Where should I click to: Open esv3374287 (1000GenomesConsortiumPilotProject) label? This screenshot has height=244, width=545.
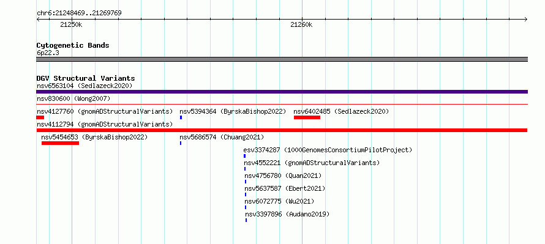[x=328, y=150]
